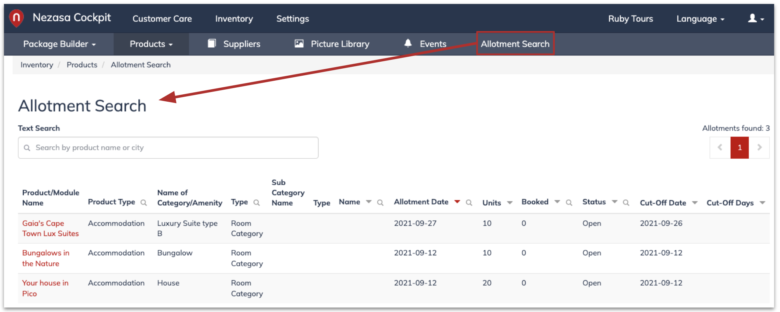Click the magnifier inside the text search box
This screenshot has width=780, height=312.
coord(27,148)
